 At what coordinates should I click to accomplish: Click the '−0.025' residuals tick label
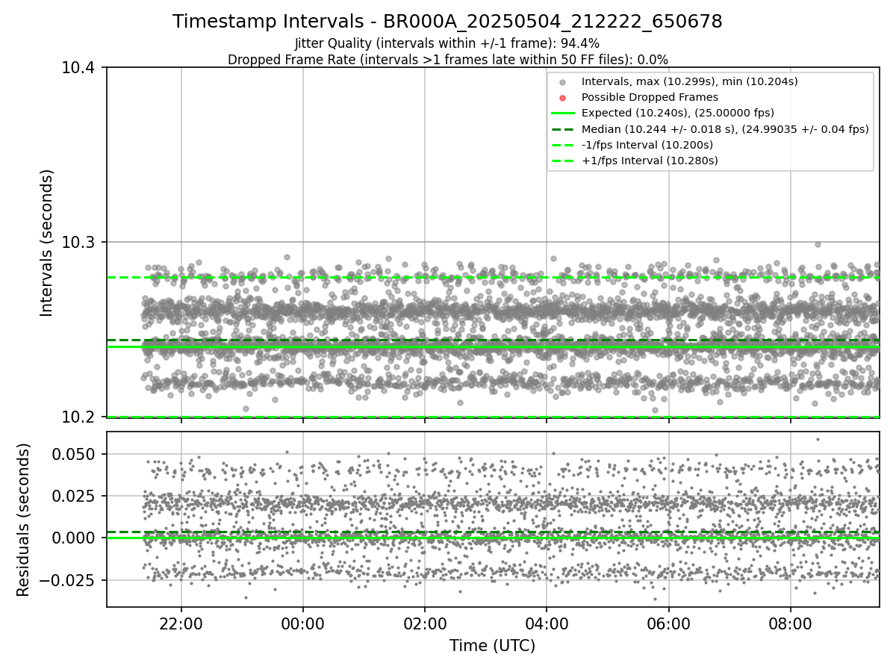click(69, 580)
